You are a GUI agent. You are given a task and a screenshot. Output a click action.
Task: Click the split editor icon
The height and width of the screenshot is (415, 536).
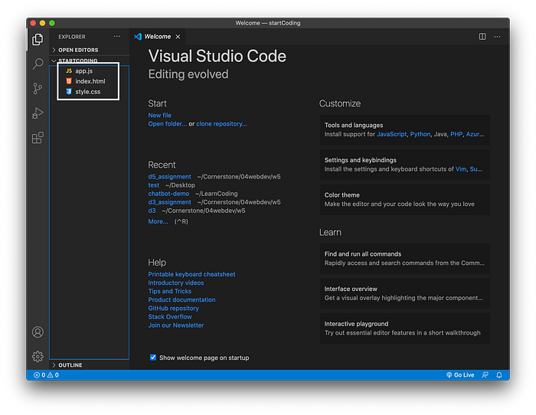(482, 37)
